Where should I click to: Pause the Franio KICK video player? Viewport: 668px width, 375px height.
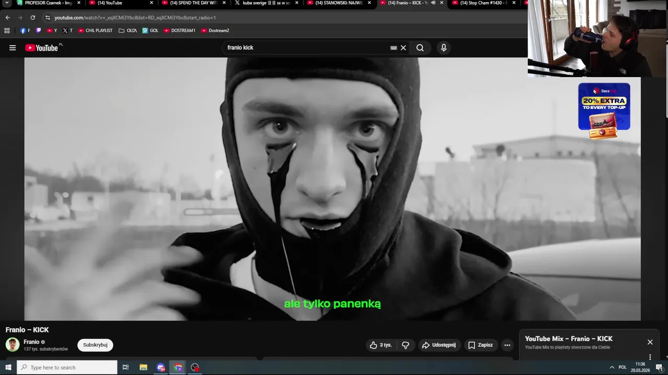click(332, 189)
